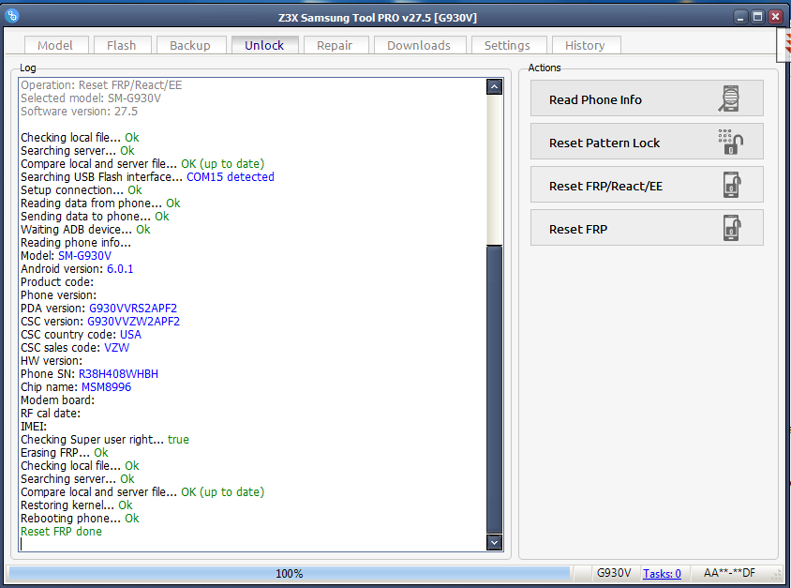
Task: Click the 'Setup connection... Ok' log line
Action: [82, 190]
